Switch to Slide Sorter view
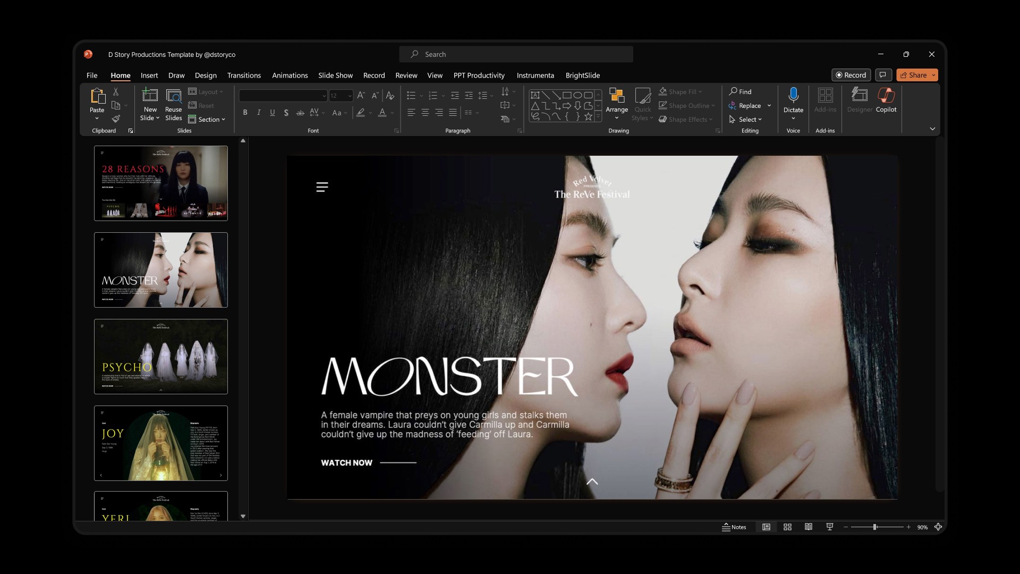The width and height of the screenshot is (1020, 574). pyautogui.click(x=787, y=527)
